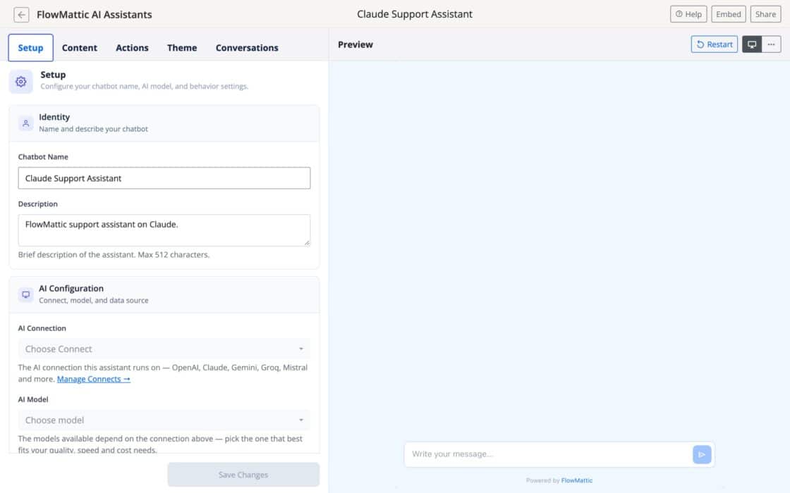Expand the Choose model dropdown
This screenshot has width=790, height=493.
click(164, 420)
